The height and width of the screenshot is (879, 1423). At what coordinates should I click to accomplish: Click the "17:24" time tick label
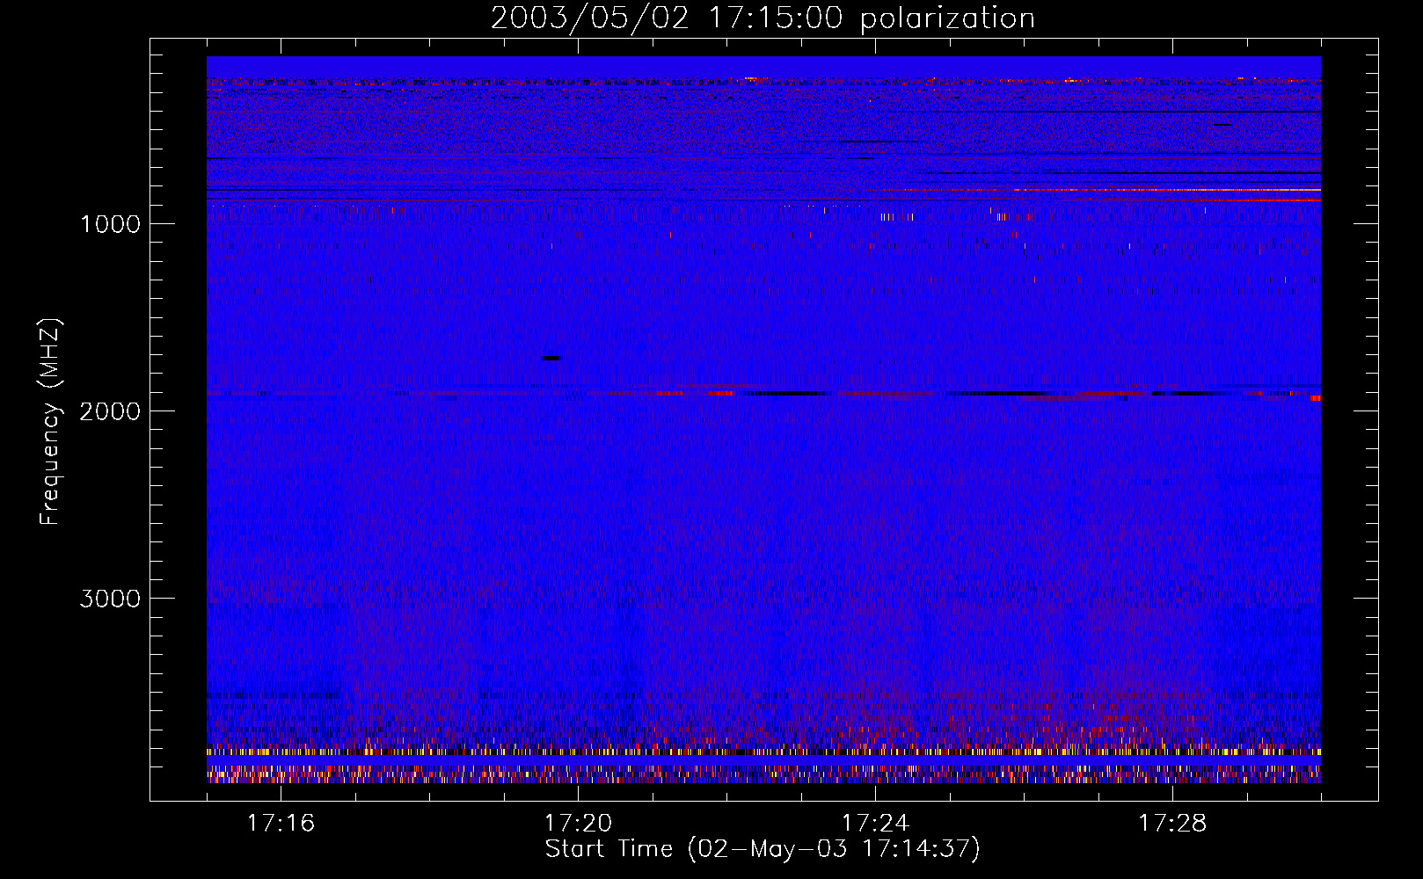click(875, 823)
